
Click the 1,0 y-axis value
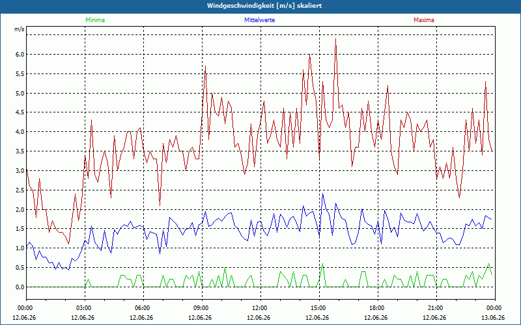point(20,248)
